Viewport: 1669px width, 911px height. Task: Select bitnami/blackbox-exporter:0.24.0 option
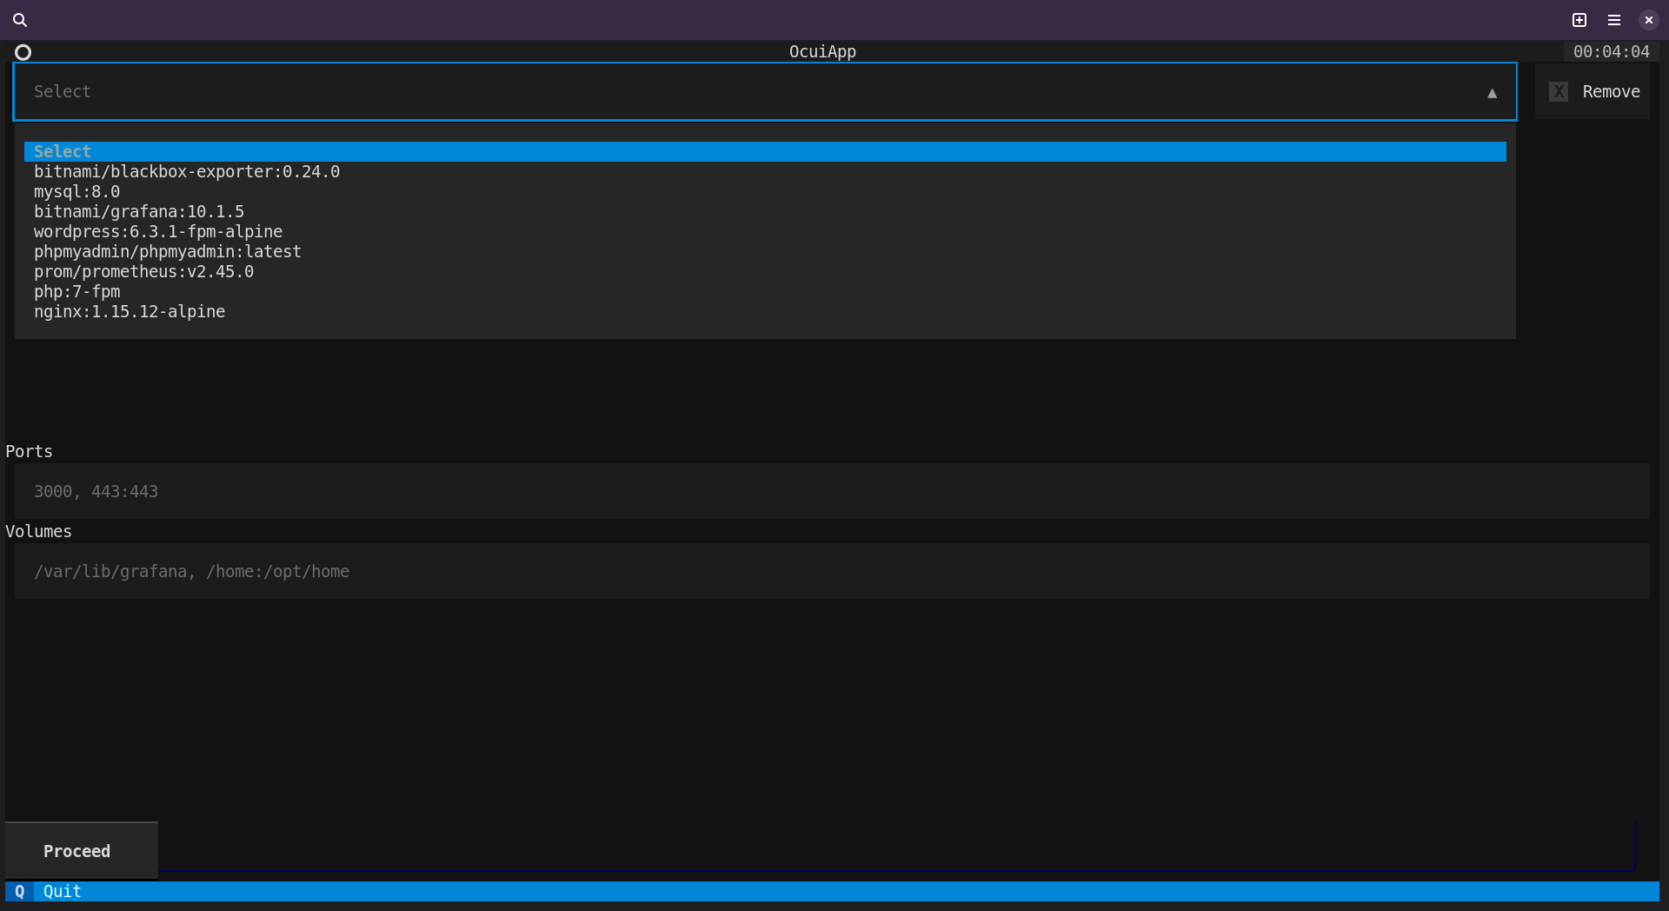(765, 171)
